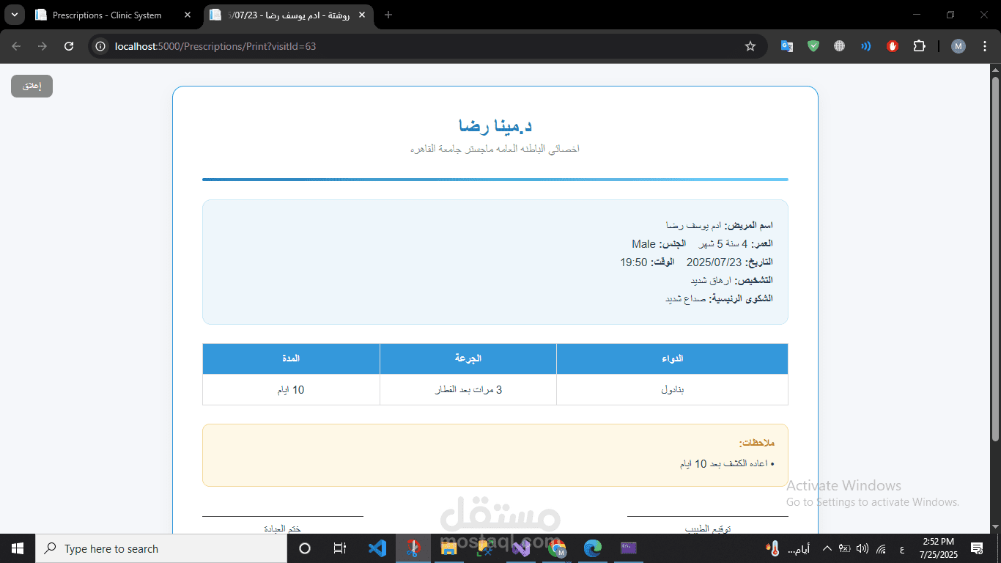The height and width of the screenshot is (563, 1001).
Task: Open Visual Studio Code from taskbar
Action: pos(377,548)
